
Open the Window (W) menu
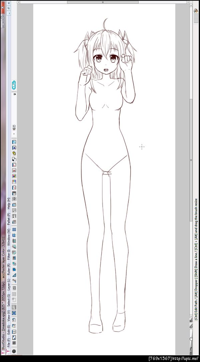9,237
